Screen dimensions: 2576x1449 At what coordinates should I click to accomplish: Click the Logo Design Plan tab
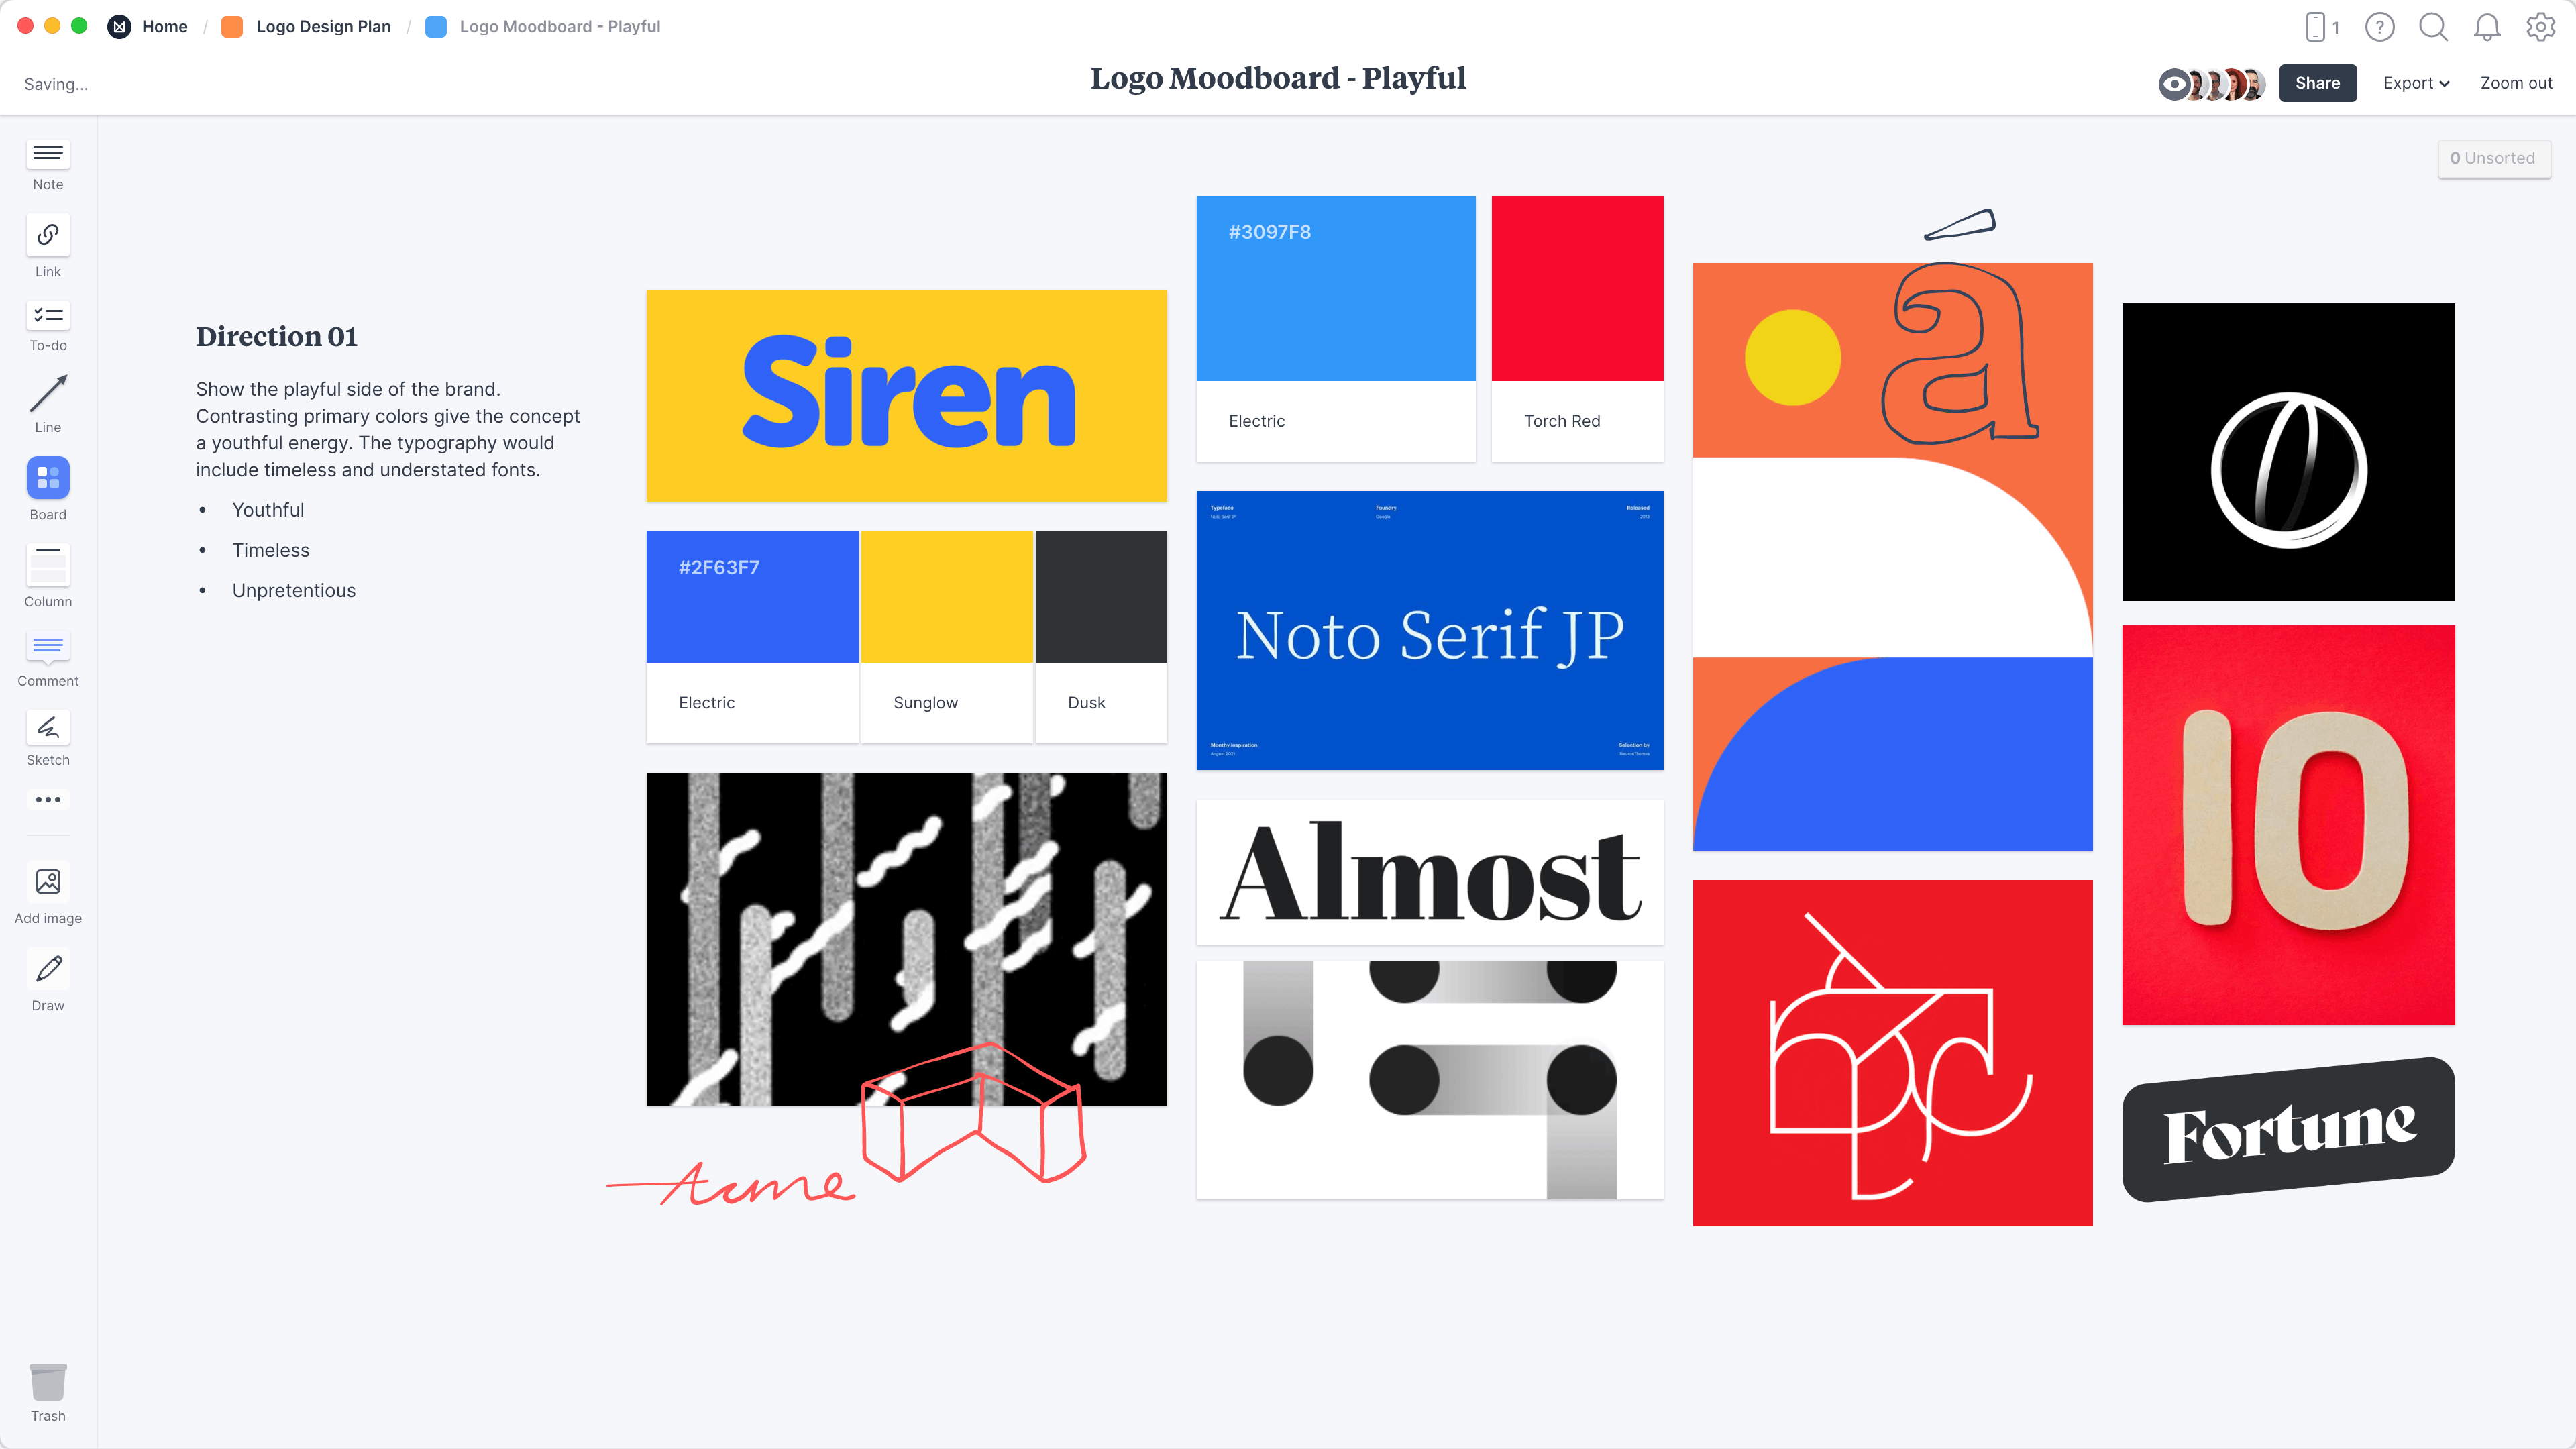tap(325, 25)
